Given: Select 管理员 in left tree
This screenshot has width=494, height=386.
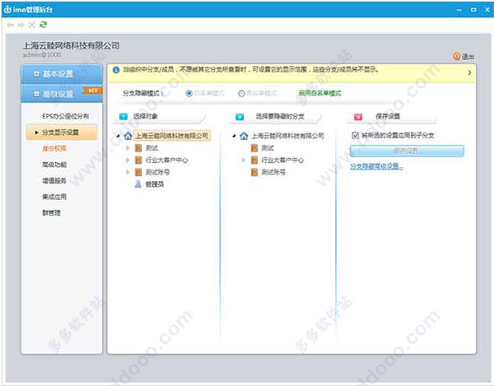Looking at the screenshot, I should coord(155,184).
